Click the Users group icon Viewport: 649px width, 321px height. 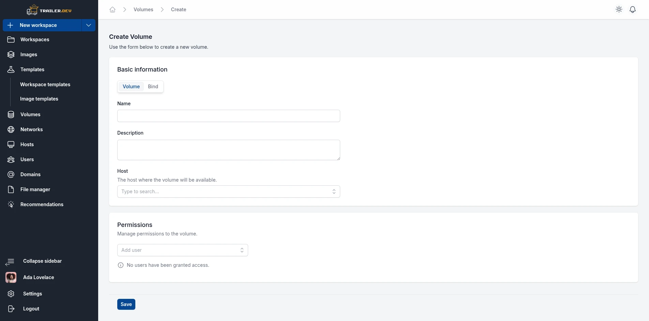pos(11,159)
